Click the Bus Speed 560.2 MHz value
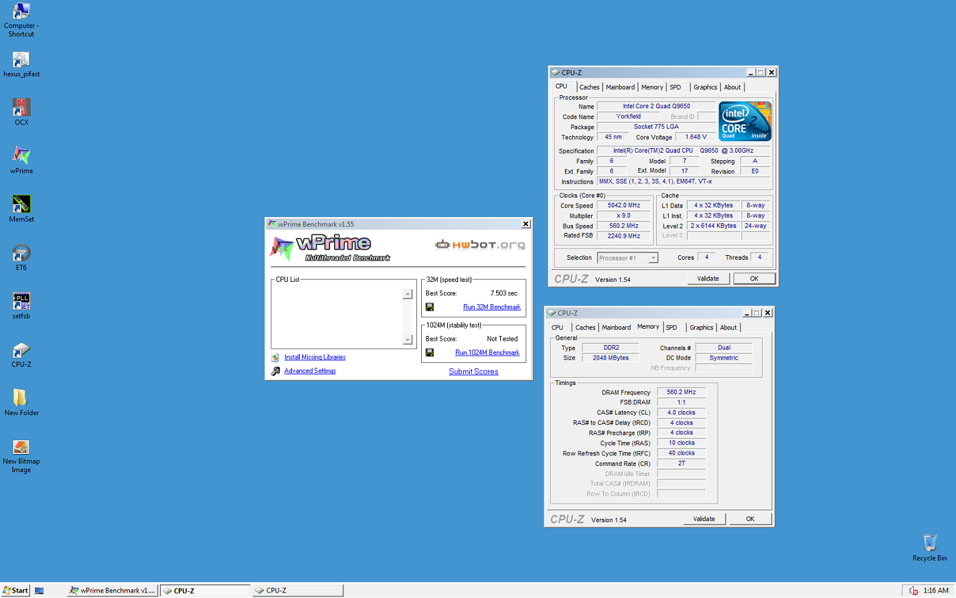Screen dimensions: 956x598 [x=623, y=226]
